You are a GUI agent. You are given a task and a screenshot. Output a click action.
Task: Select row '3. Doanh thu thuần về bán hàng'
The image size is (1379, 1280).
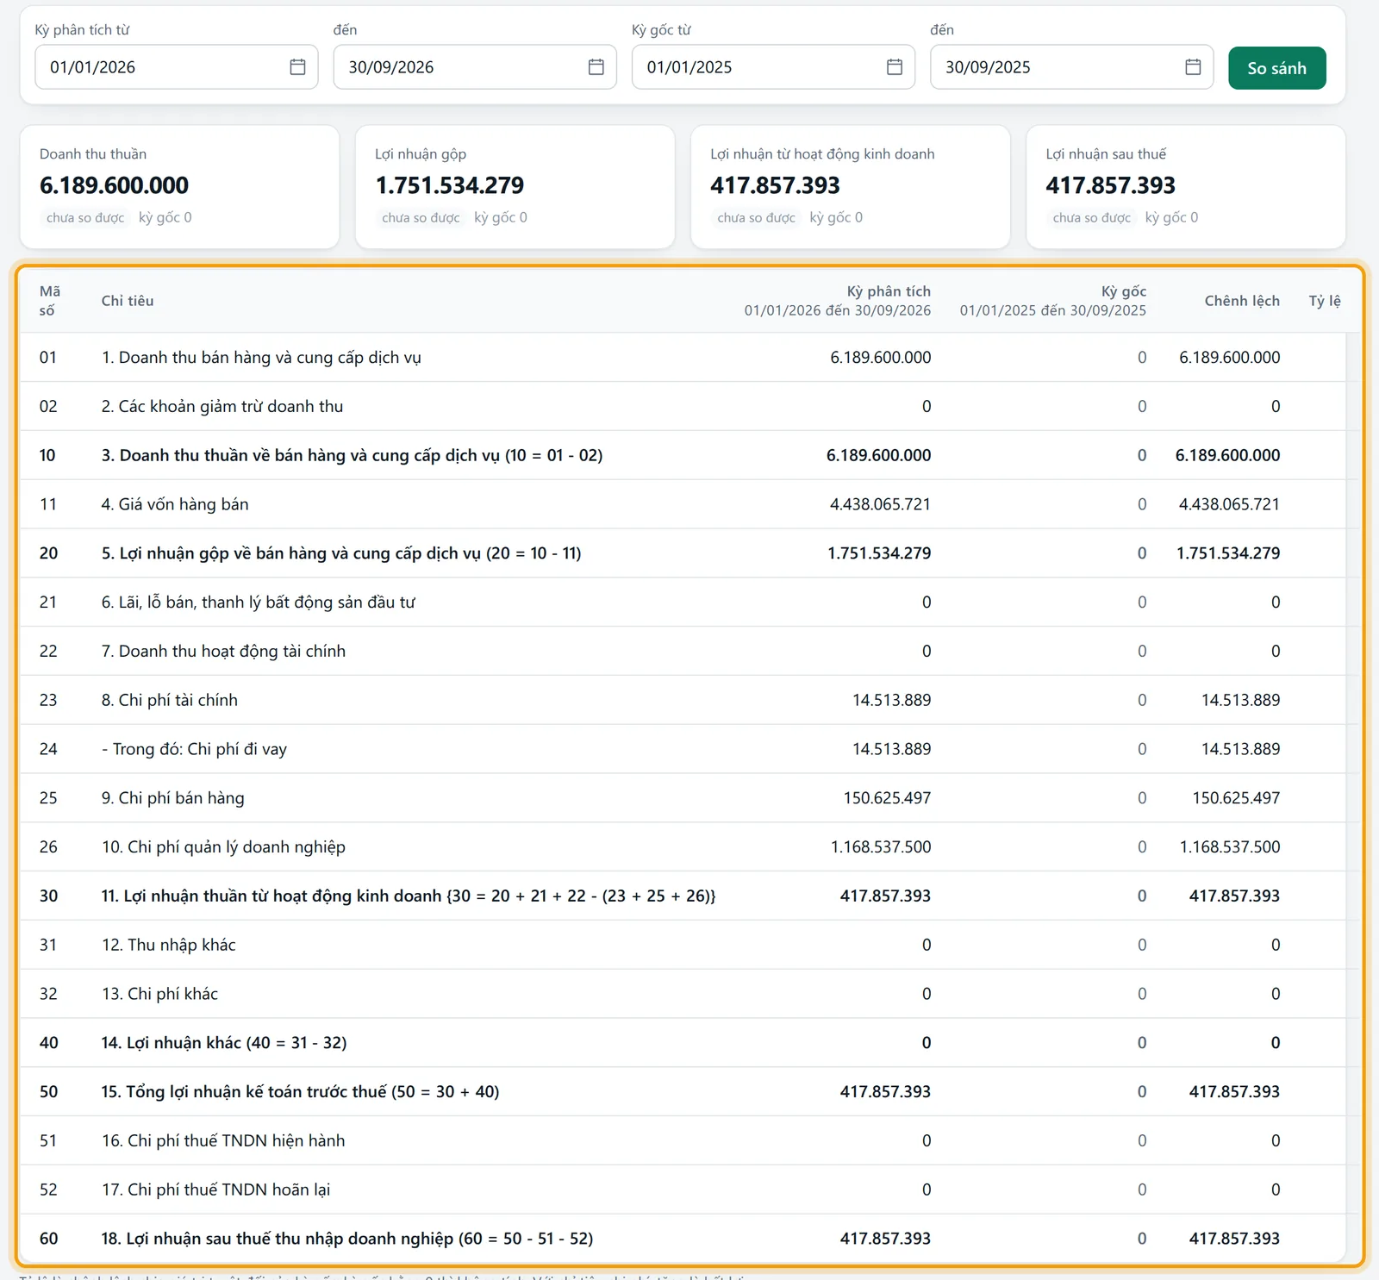[x=682, y=455]
